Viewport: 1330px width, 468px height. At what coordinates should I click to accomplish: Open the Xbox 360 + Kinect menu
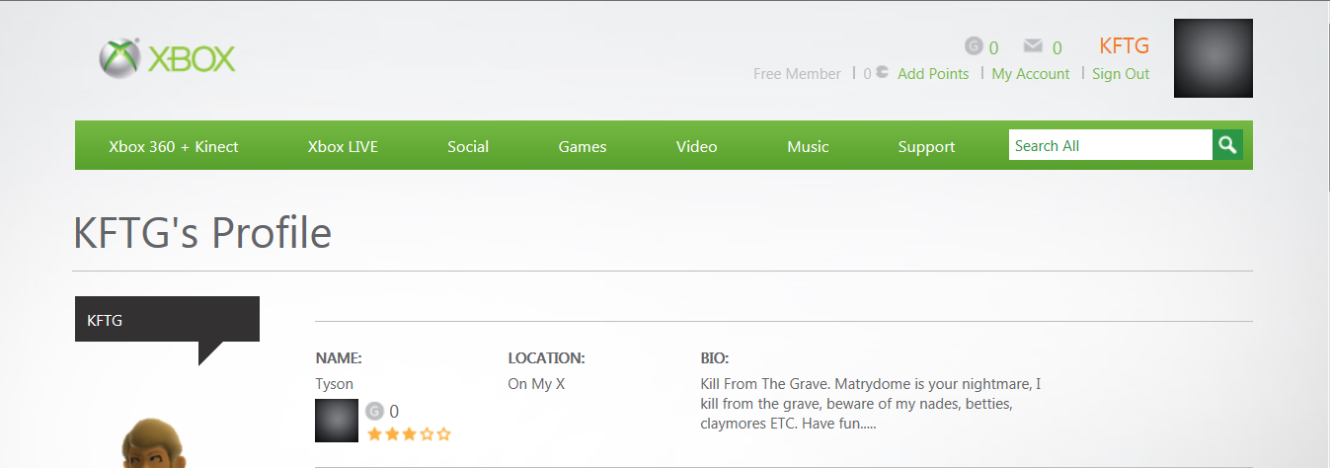tap(174, 146)
